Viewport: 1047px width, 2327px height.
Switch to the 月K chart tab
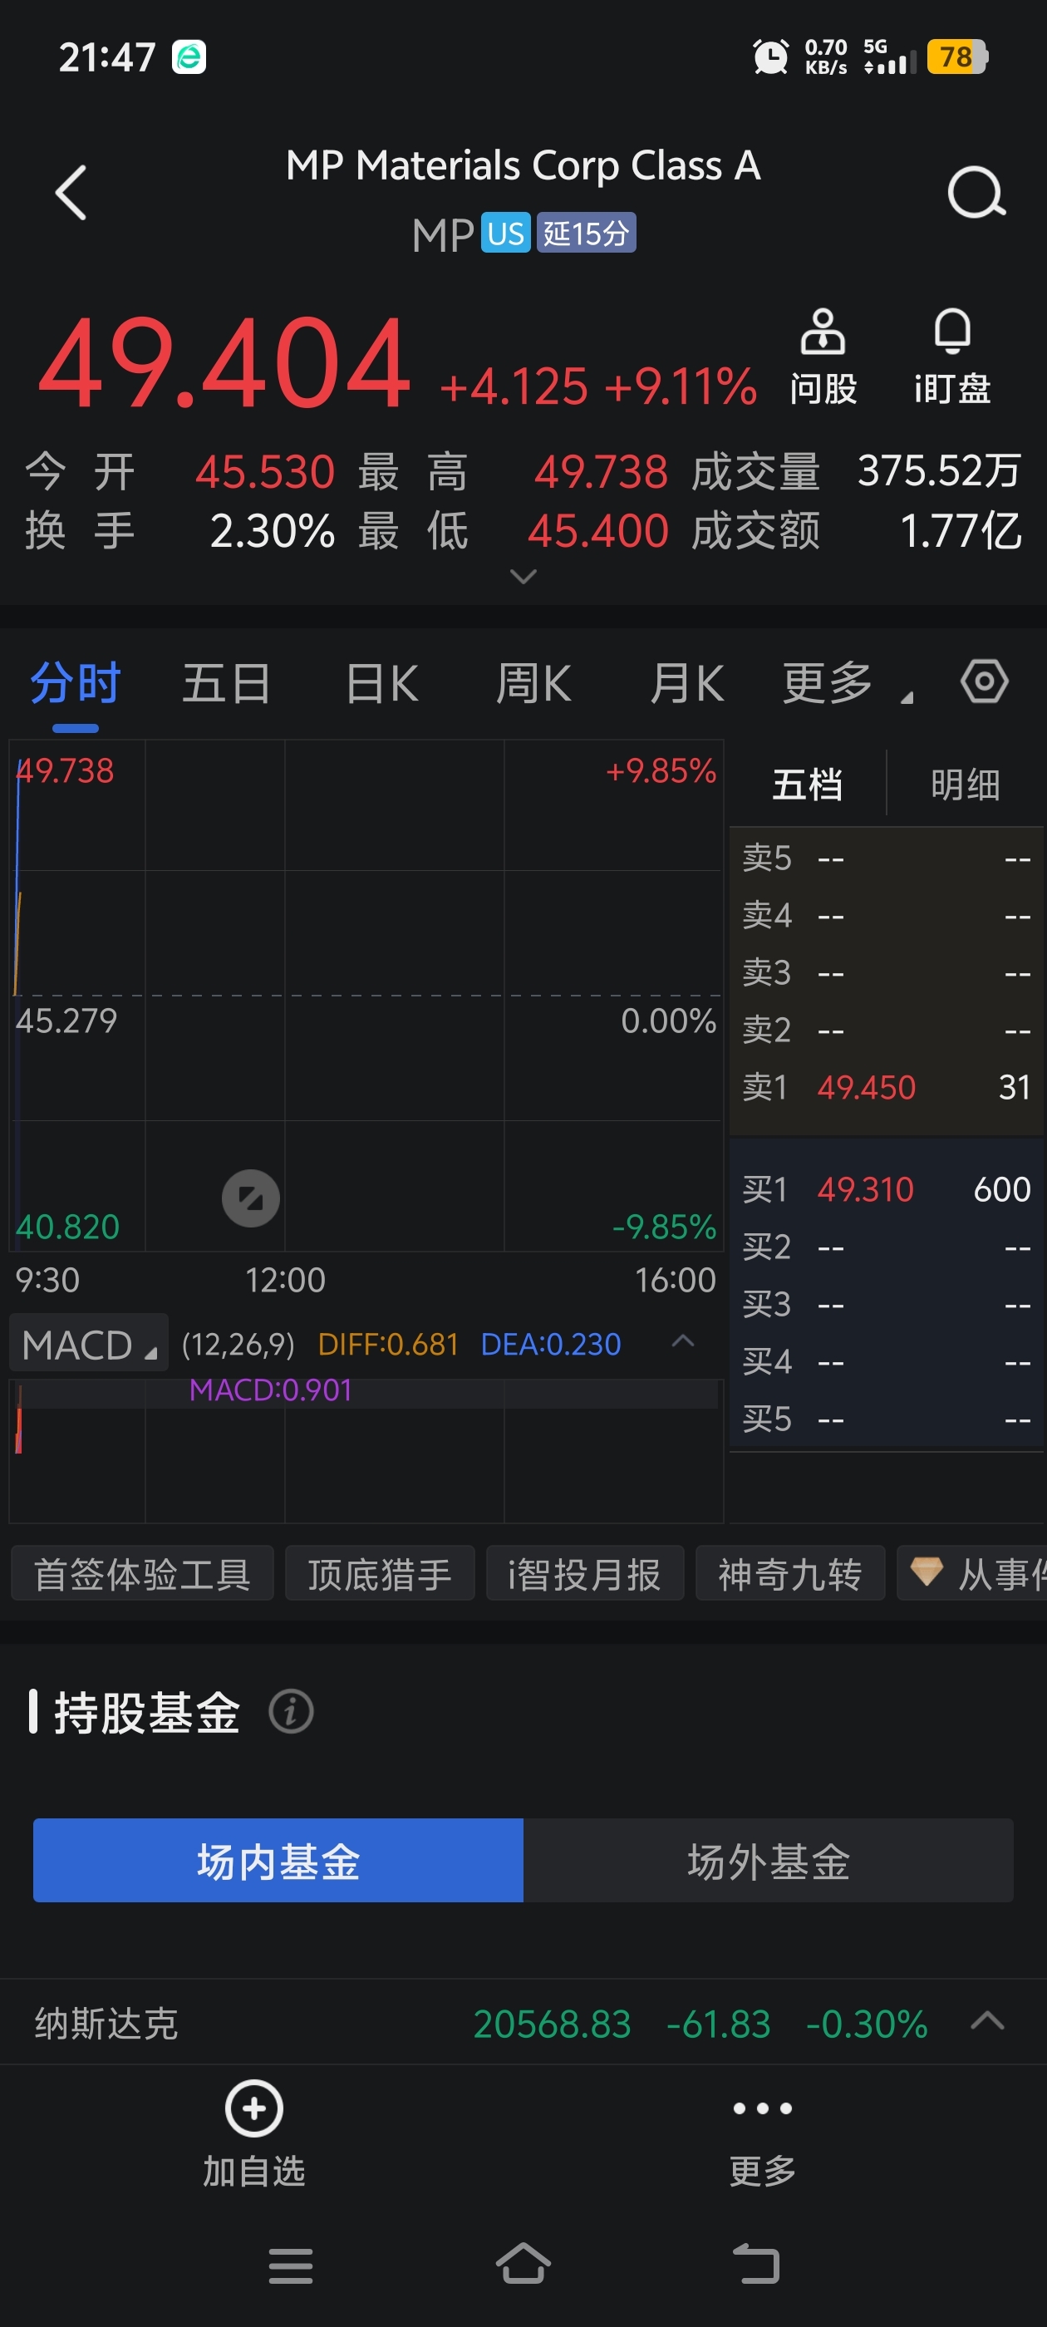pyautogui.click(x=686, y=683)
